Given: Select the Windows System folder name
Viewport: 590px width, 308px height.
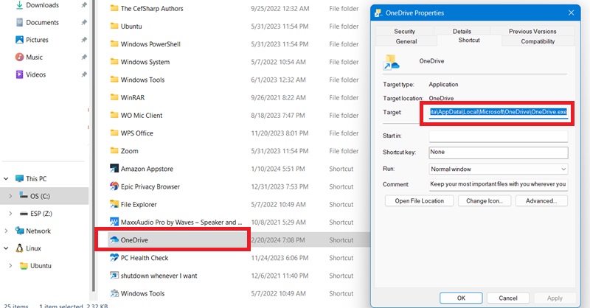Looking at the screenshot, I should (x=145, y=62).
